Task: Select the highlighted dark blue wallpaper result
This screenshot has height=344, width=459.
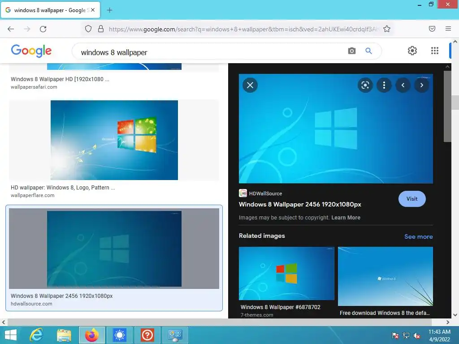Action: point(114,249)
